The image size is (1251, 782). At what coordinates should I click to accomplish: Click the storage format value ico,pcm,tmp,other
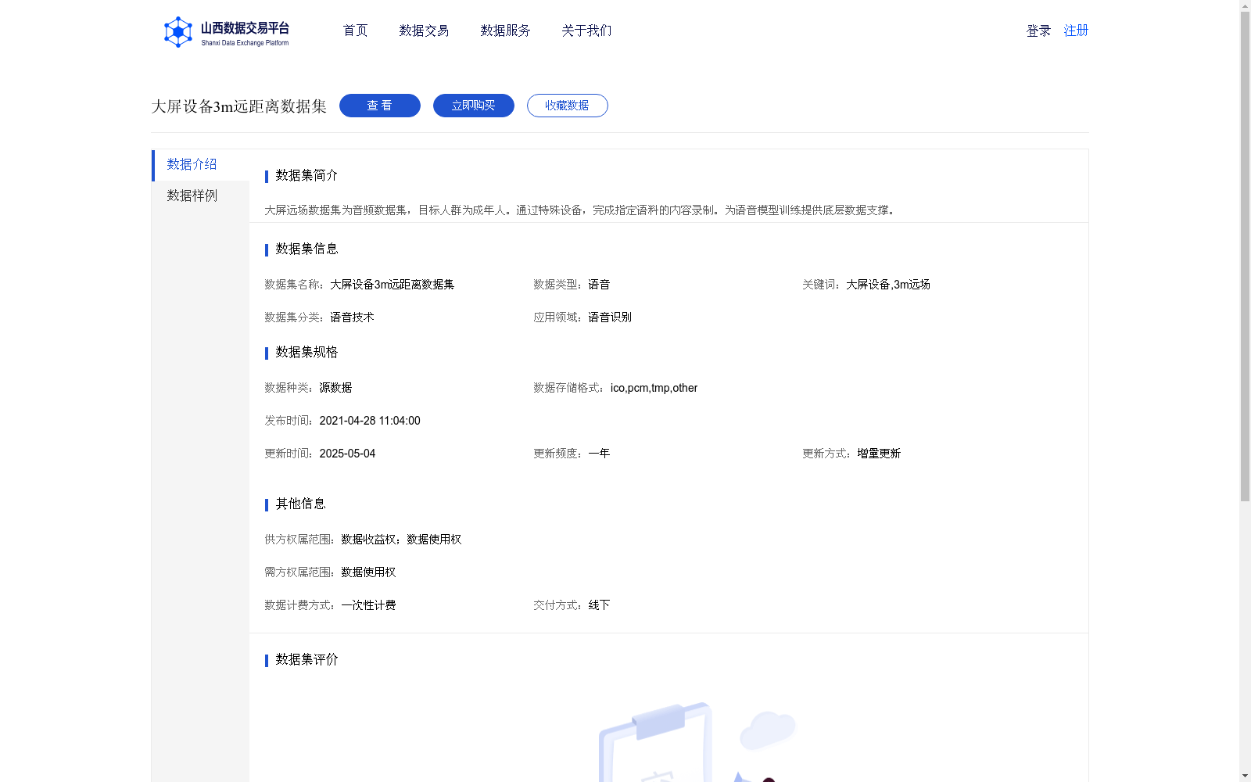[654, 388]
